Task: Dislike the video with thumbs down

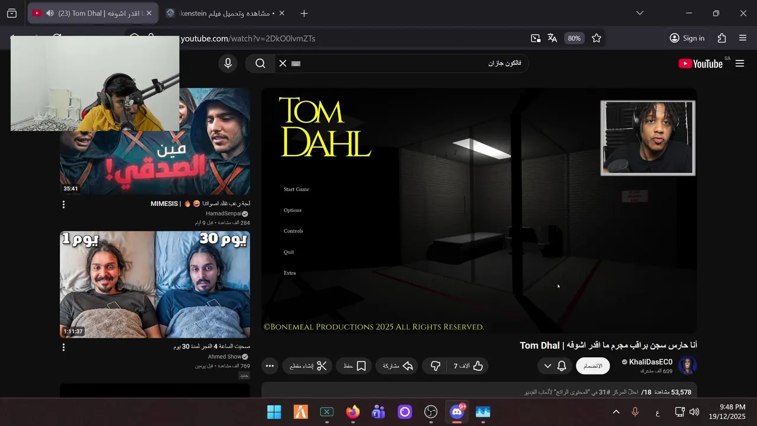Action: tap(435, 366)
